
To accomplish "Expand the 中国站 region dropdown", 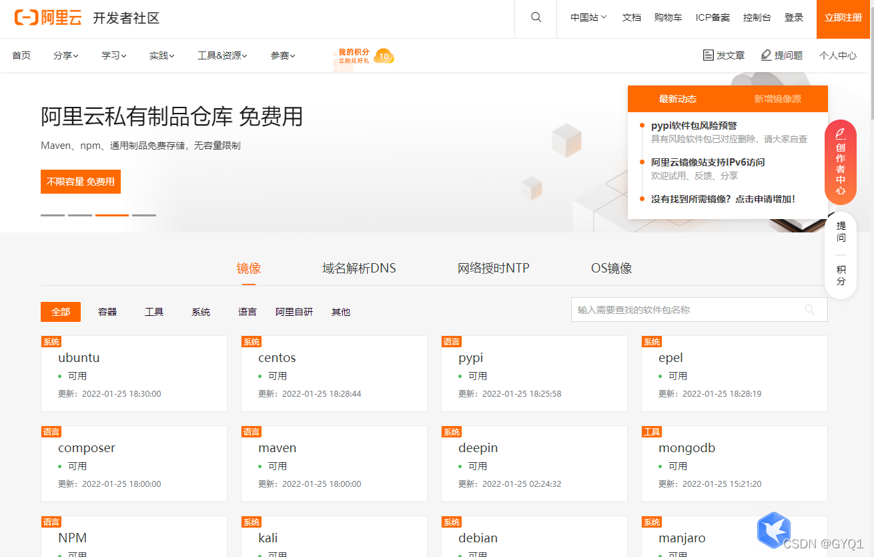I will coord(588,18).
